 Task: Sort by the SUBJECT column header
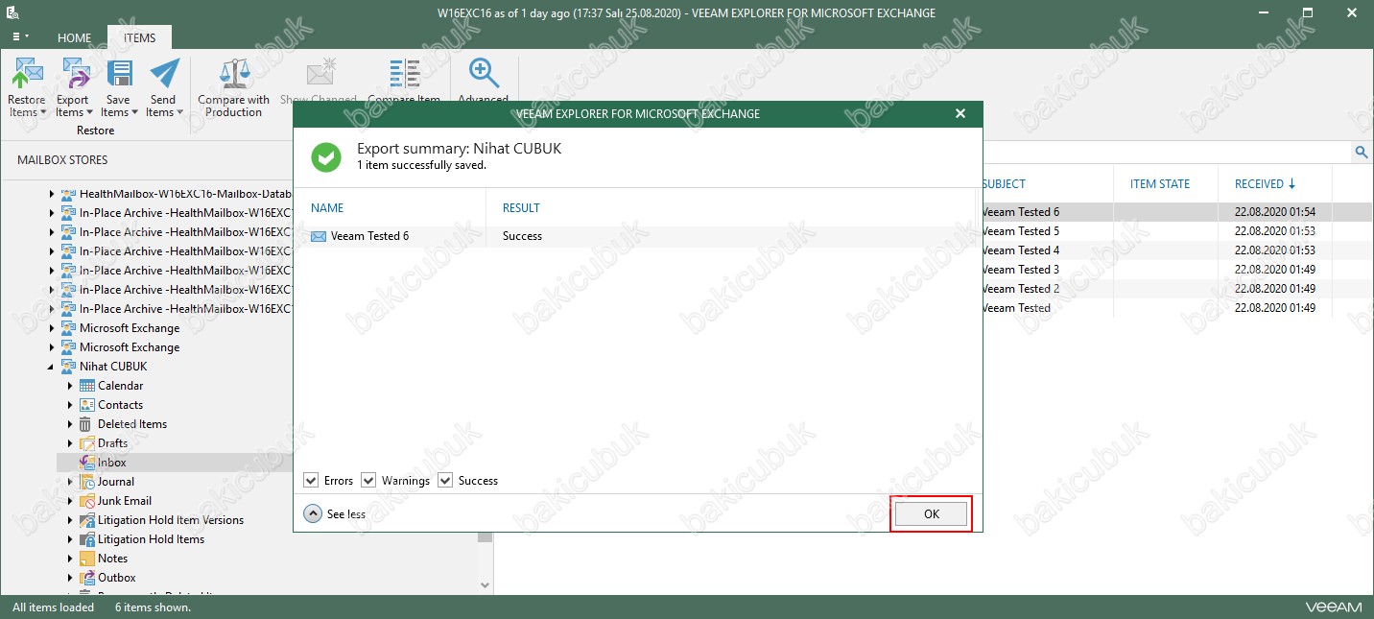(1004, 184)
